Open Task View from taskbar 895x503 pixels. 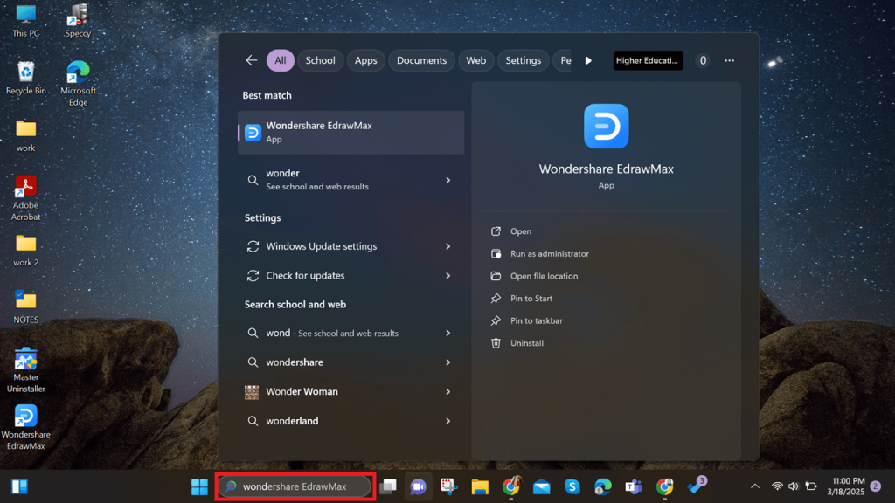[388, 486]
